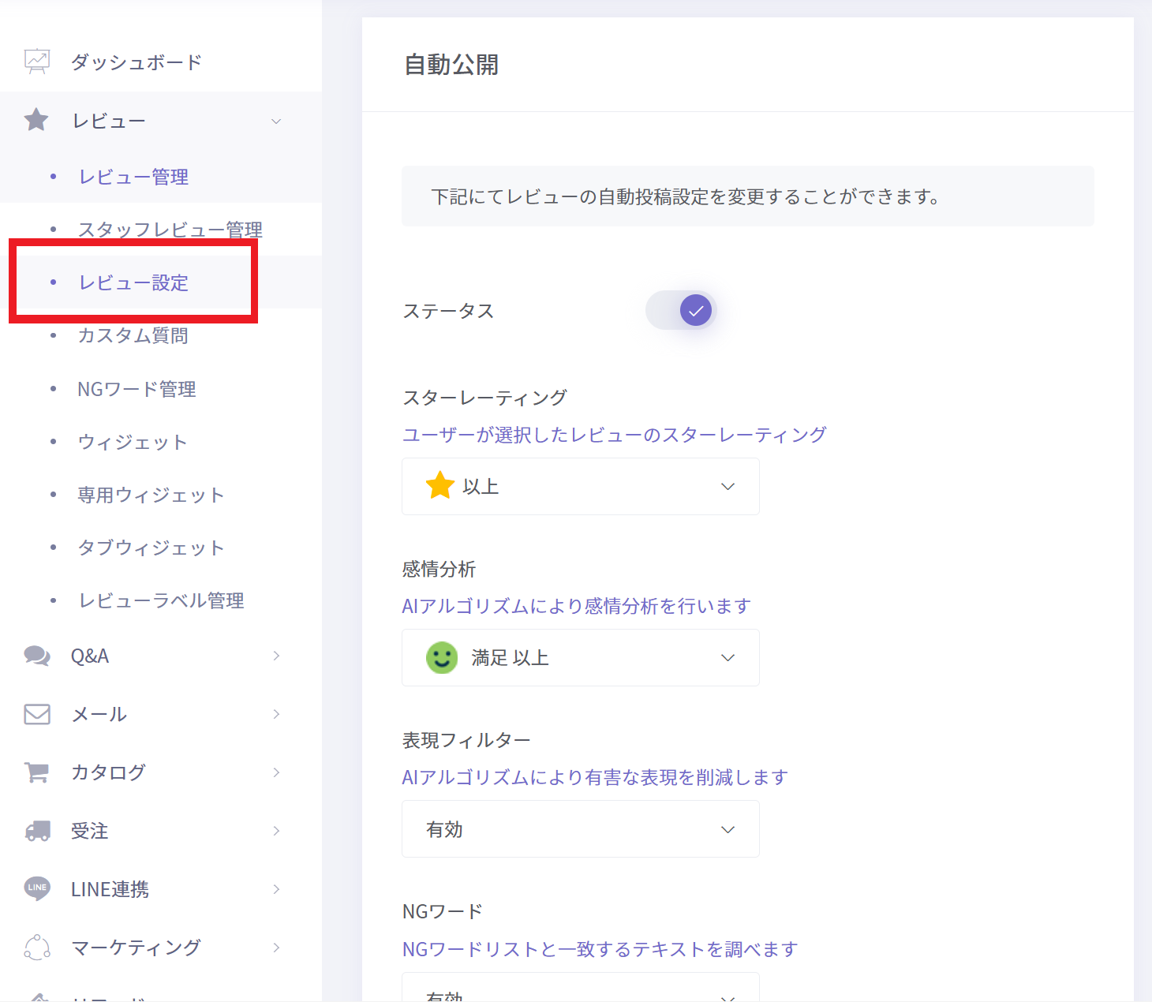
Task: Expand the Q&A menu arrow
Action: click(x=276, y=656)
